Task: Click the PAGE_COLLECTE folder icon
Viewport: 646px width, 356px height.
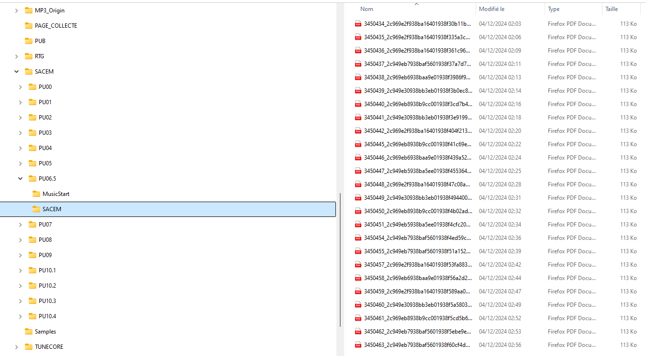Action: coord(29,26)
